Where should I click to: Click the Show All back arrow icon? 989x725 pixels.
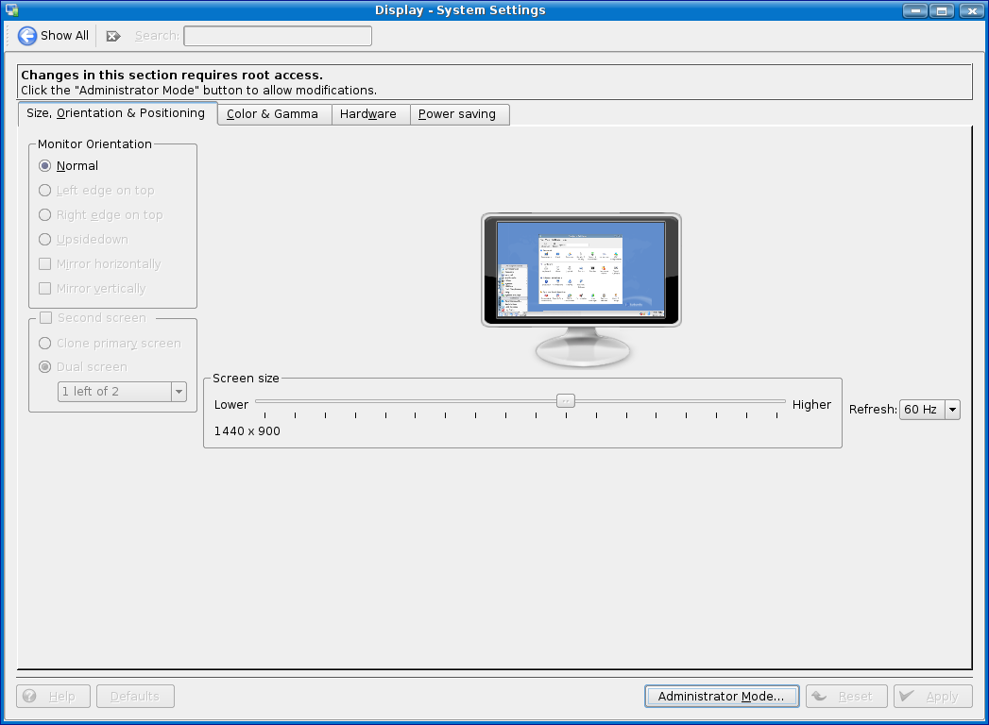click(27, 36)
